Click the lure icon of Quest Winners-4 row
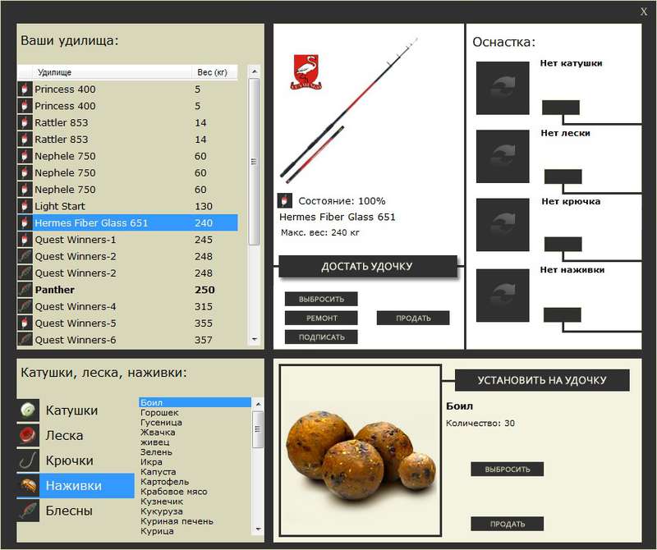The width and height of the screenshot is (657, 550). (x=25, y=306)
